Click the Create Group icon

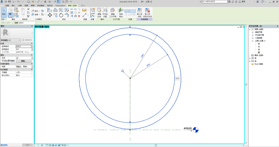(92, 10)
